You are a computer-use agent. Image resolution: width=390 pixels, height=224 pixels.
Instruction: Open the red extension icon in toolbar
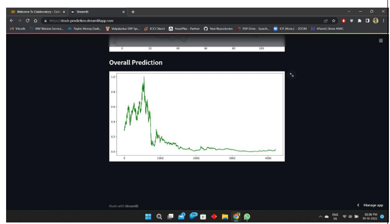(343, 21)
